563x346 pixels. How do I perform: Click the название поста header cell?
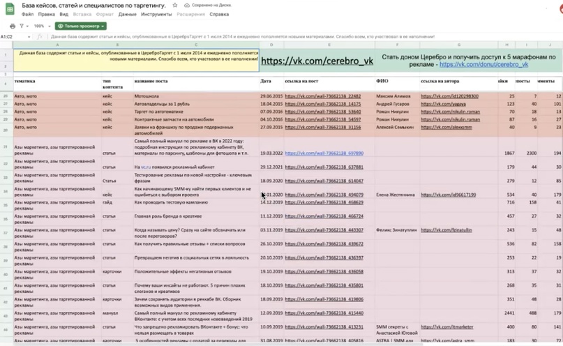(x=196, y=84)
